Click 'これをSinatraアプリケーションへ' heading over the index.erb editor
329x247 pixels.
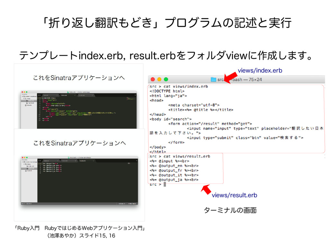[x=79, y=78]
